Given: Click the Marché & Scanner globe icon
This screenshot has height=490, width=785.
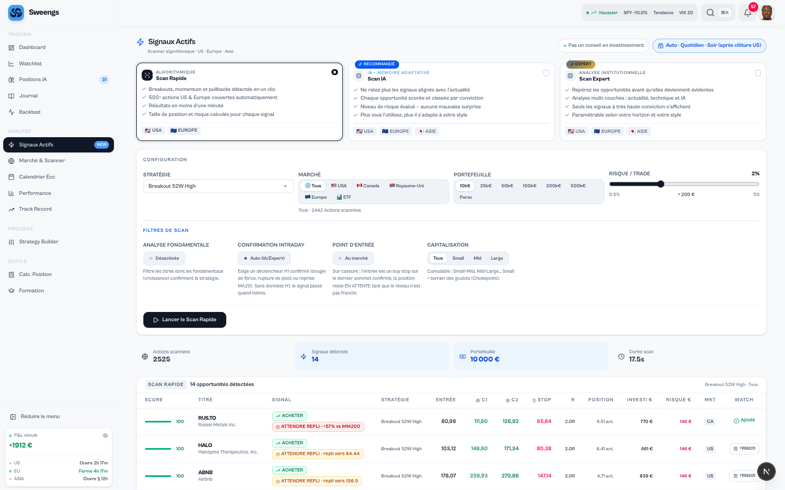Looking at the screenshot, I should [11, 161].
